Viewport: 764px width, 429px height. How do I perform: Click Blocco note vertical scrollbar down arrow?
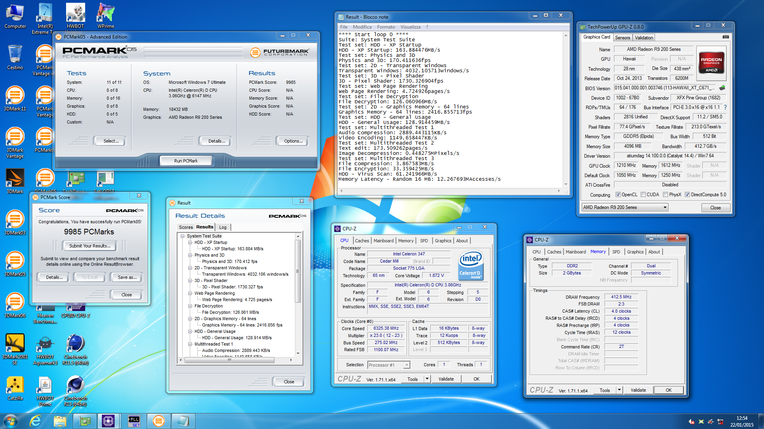(565, 184)
